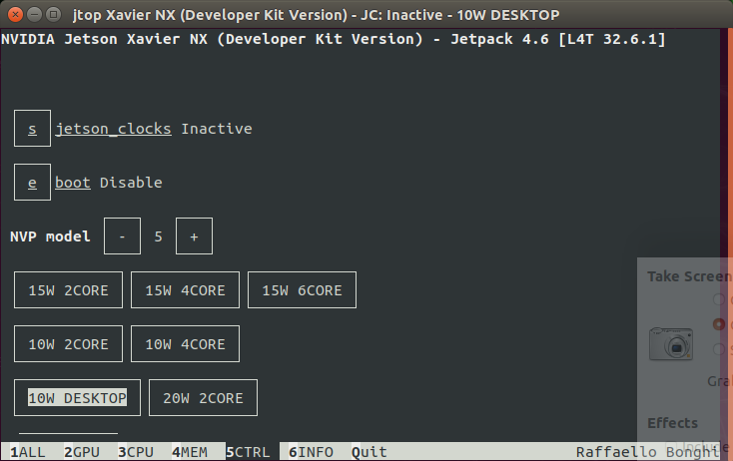733x461 pixels.
Task: Switch to the 6INFO tab
Action: pos(311,452)
